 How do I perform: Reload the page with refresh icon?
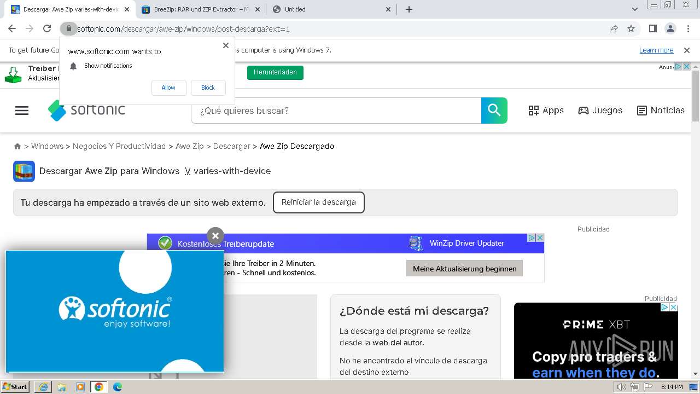click(47, 28)
